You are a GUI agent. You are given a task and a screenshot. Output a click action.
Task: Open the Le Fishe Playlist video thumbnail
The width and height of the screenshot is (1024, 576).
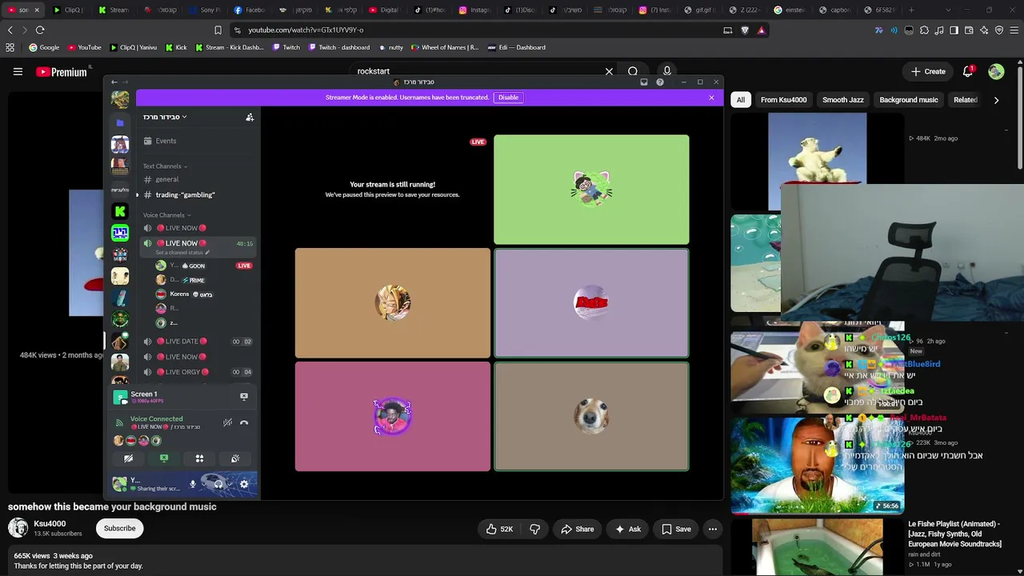coord(818,547)
